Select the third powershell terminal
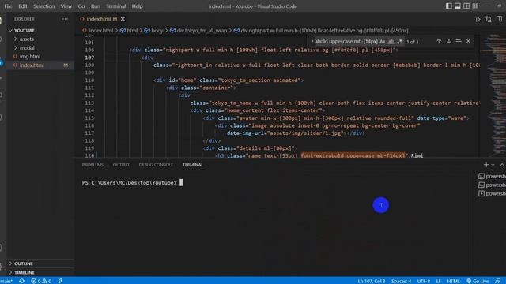Viewport: 506px width, 284px height. pos(492,193)
